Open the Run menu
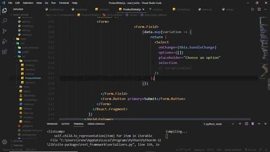Screen dimensions: 270x152 [54, 3]
